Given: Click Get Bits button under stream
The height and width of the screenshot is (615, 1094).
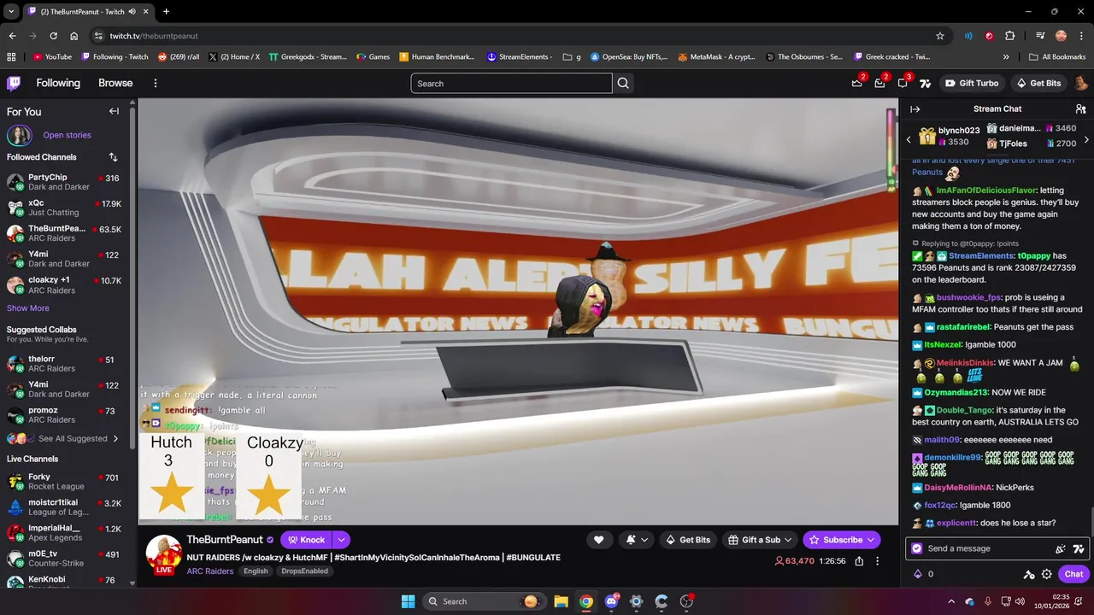Looking at the screenshot, I should (x=688, y=540).
